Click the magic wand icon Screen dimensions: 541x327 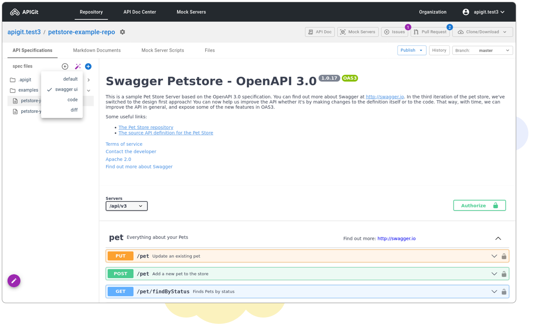[78, 67]
